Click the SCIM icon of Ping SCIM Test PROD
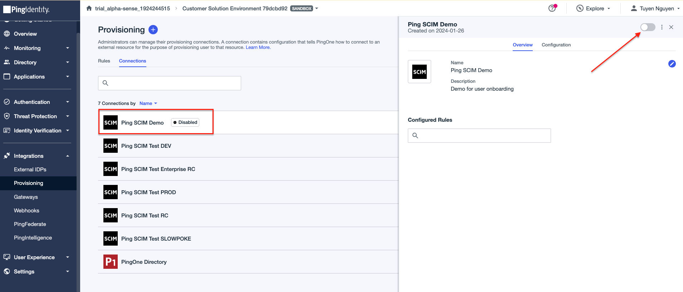 coord(111,192)
